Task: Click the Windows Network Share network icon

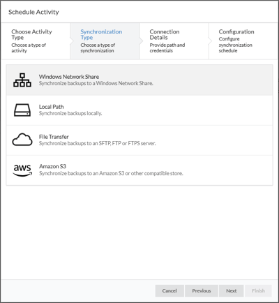Action: [x=22, y=80]
